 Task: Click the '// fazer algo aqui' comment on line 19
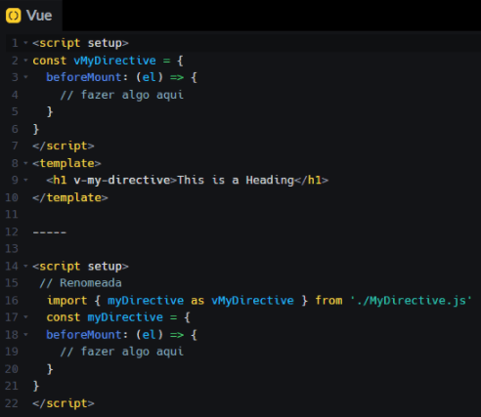tap(122, 352)
